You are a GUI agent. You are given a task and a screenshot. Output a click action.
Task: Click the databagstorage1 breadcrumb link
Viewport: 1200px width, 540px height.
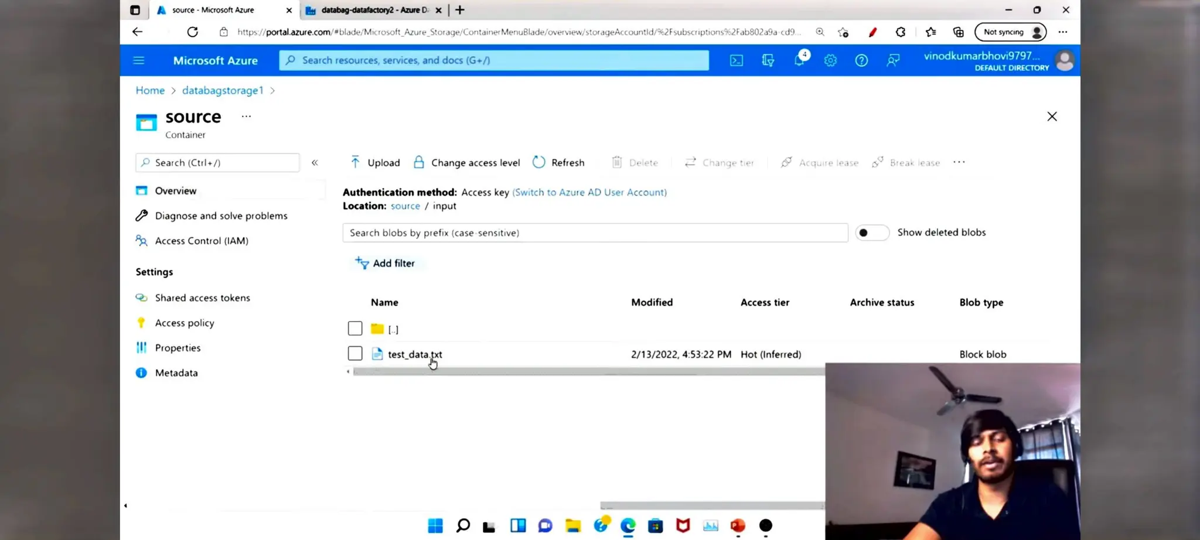point(223,90)
